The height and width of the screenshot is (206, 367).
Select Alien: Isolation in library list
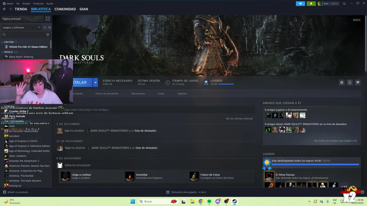17,156
